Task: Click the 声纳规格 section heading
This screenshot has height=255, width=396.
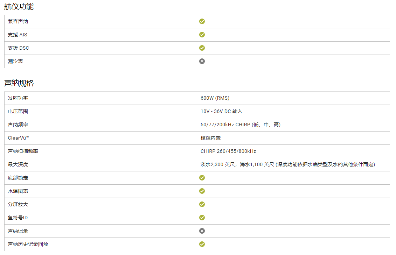Action: (19, 83)
